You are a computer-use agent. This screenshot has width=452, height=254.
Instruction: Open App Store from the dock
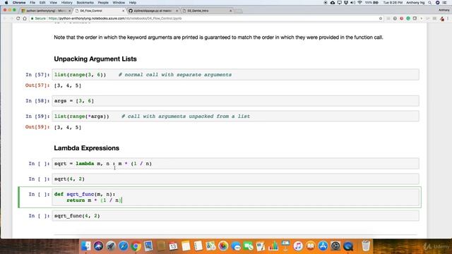[x=323, y=246]
